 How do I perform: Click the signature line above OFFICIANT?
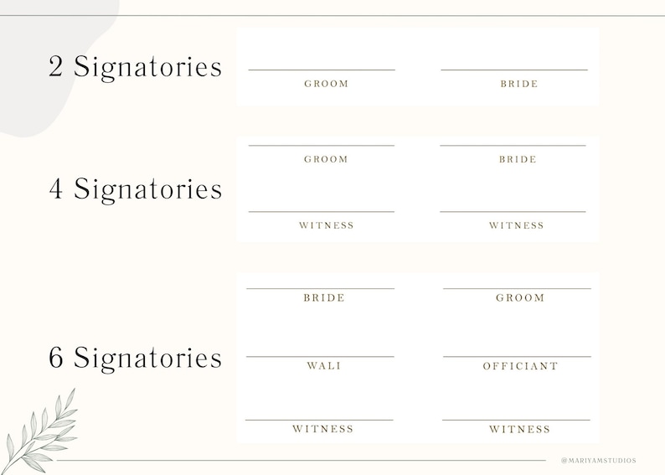(x=517, y=357)
